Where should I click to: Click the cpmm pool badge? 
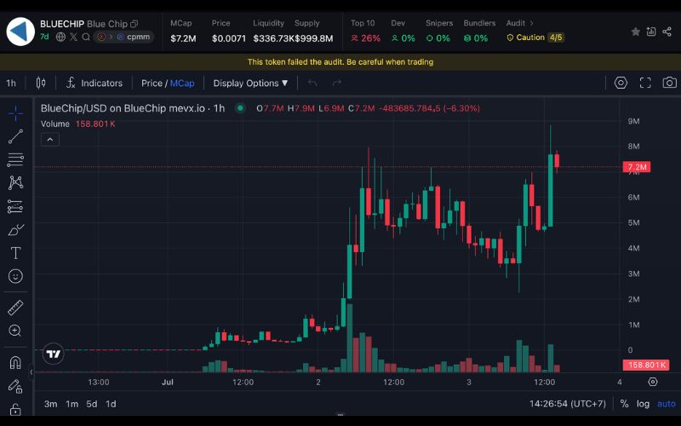(x=134, y=37)
